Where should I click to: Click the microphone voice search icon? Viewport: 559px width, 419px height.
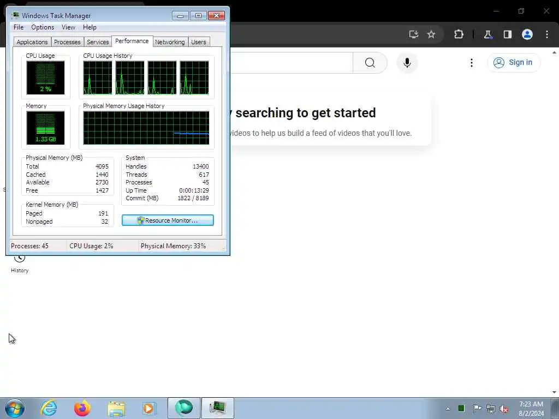pos(407,63)
